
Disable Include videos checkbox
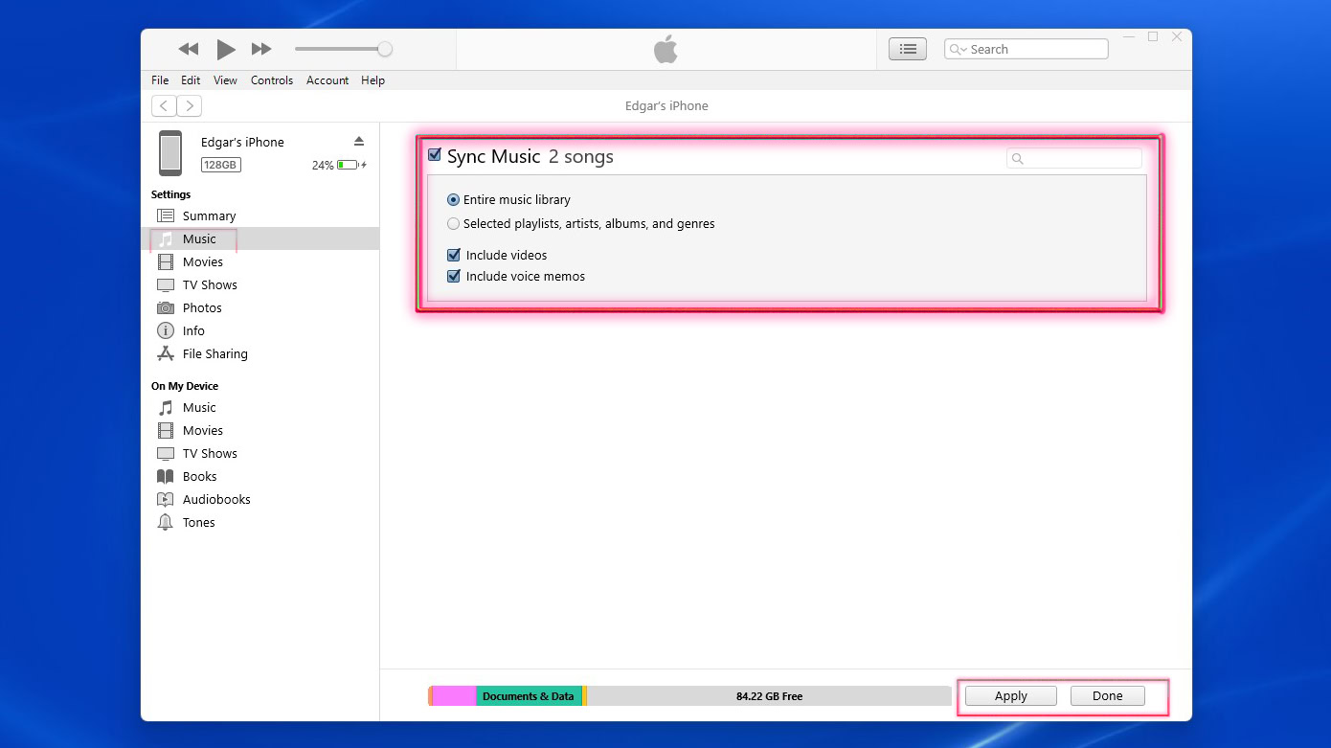coord(454,255)
